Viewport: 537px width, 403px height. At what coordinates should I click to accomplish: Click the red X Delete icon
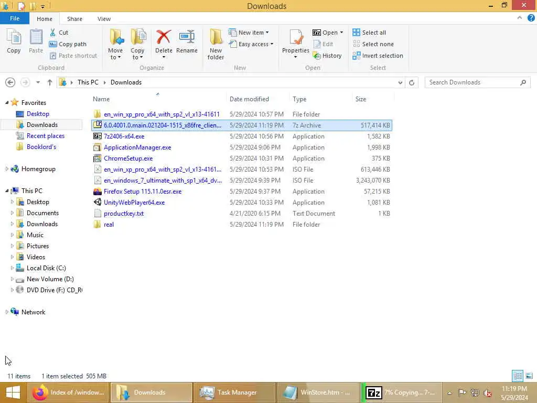click(164, 37)
